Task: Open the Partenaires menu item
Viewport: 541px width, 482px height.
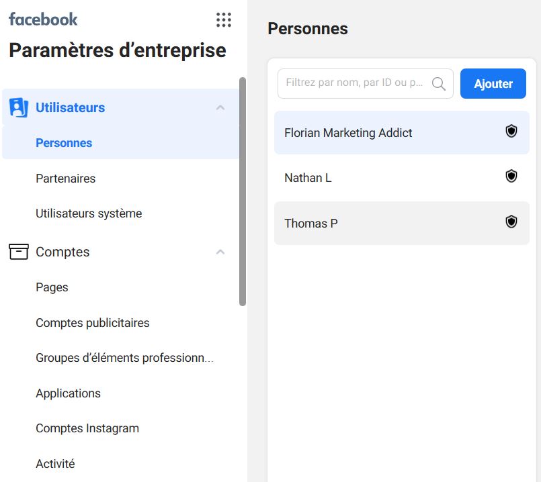Action: tap(65, 179)
